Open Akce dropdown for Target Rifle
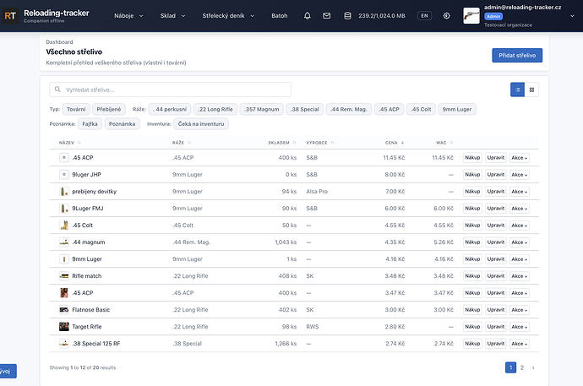Screen dimensions: 583x386 pos(519,327)
